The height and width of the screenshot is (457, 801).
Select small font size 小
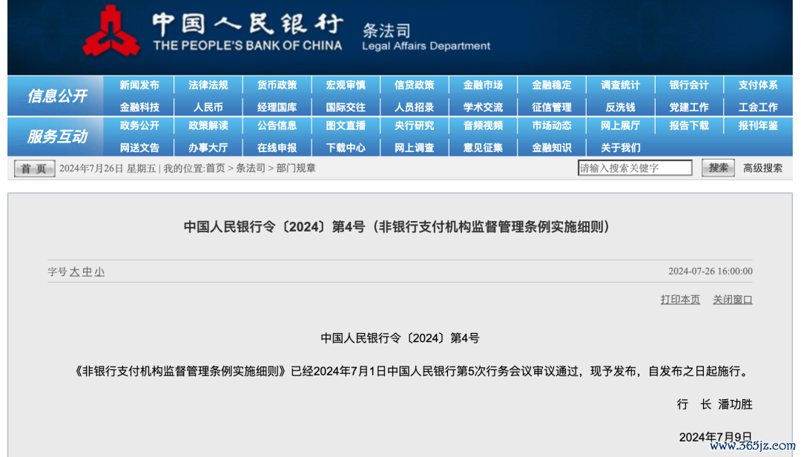99,272
